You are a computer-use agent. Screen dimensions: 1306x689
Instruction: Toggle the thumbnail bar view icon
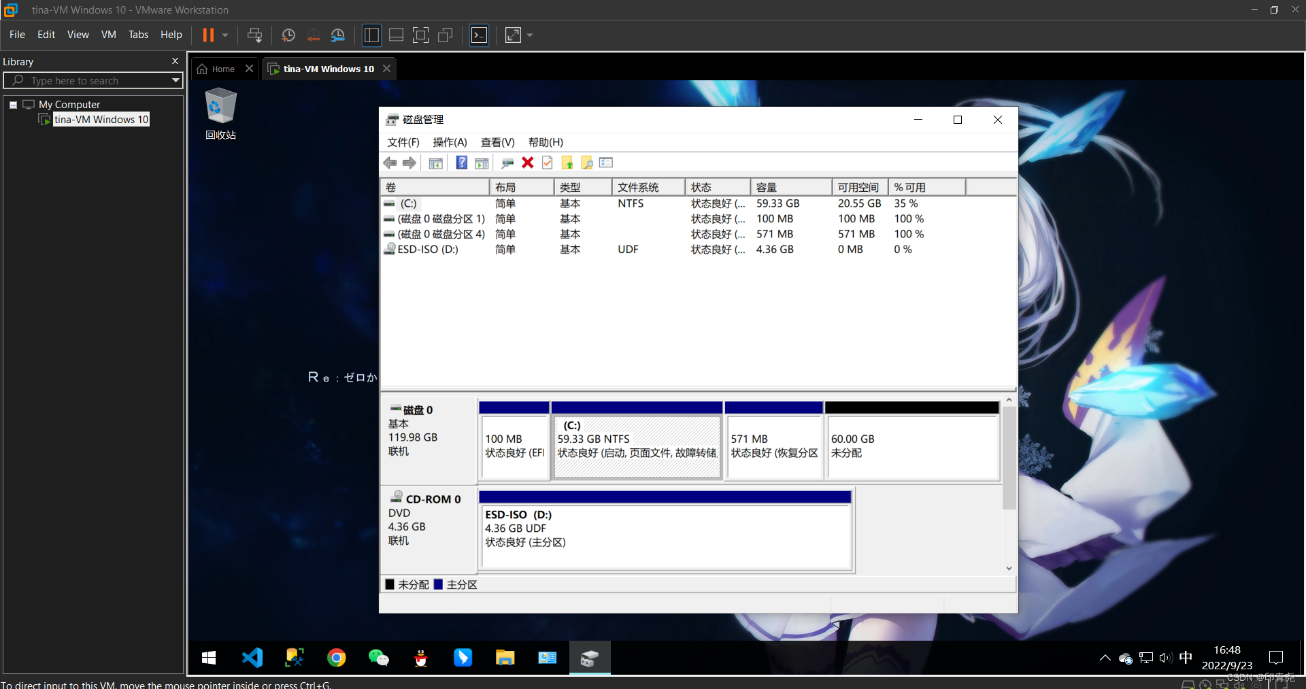point(396,35)
